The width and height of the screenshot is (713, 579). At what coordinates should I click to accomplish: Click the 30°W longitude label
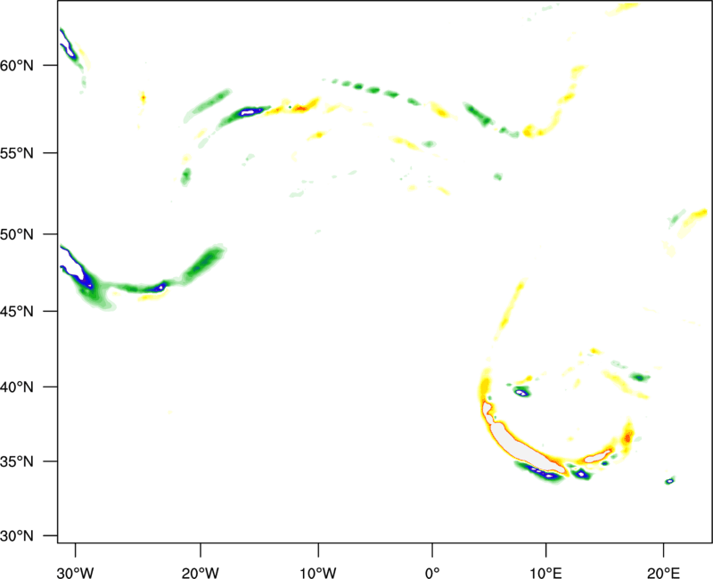[x=76, y=573]
